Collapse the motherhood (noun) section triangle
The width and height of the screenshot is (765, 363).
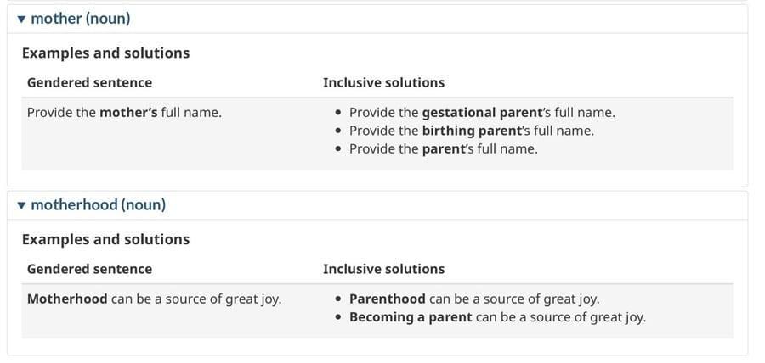tap(21, 205)
